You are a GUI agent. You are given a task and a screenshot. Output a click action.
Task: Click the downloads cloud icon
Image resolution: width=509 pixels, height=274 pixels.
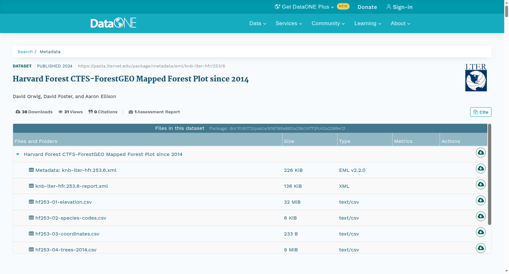click(x=18, y=112)
